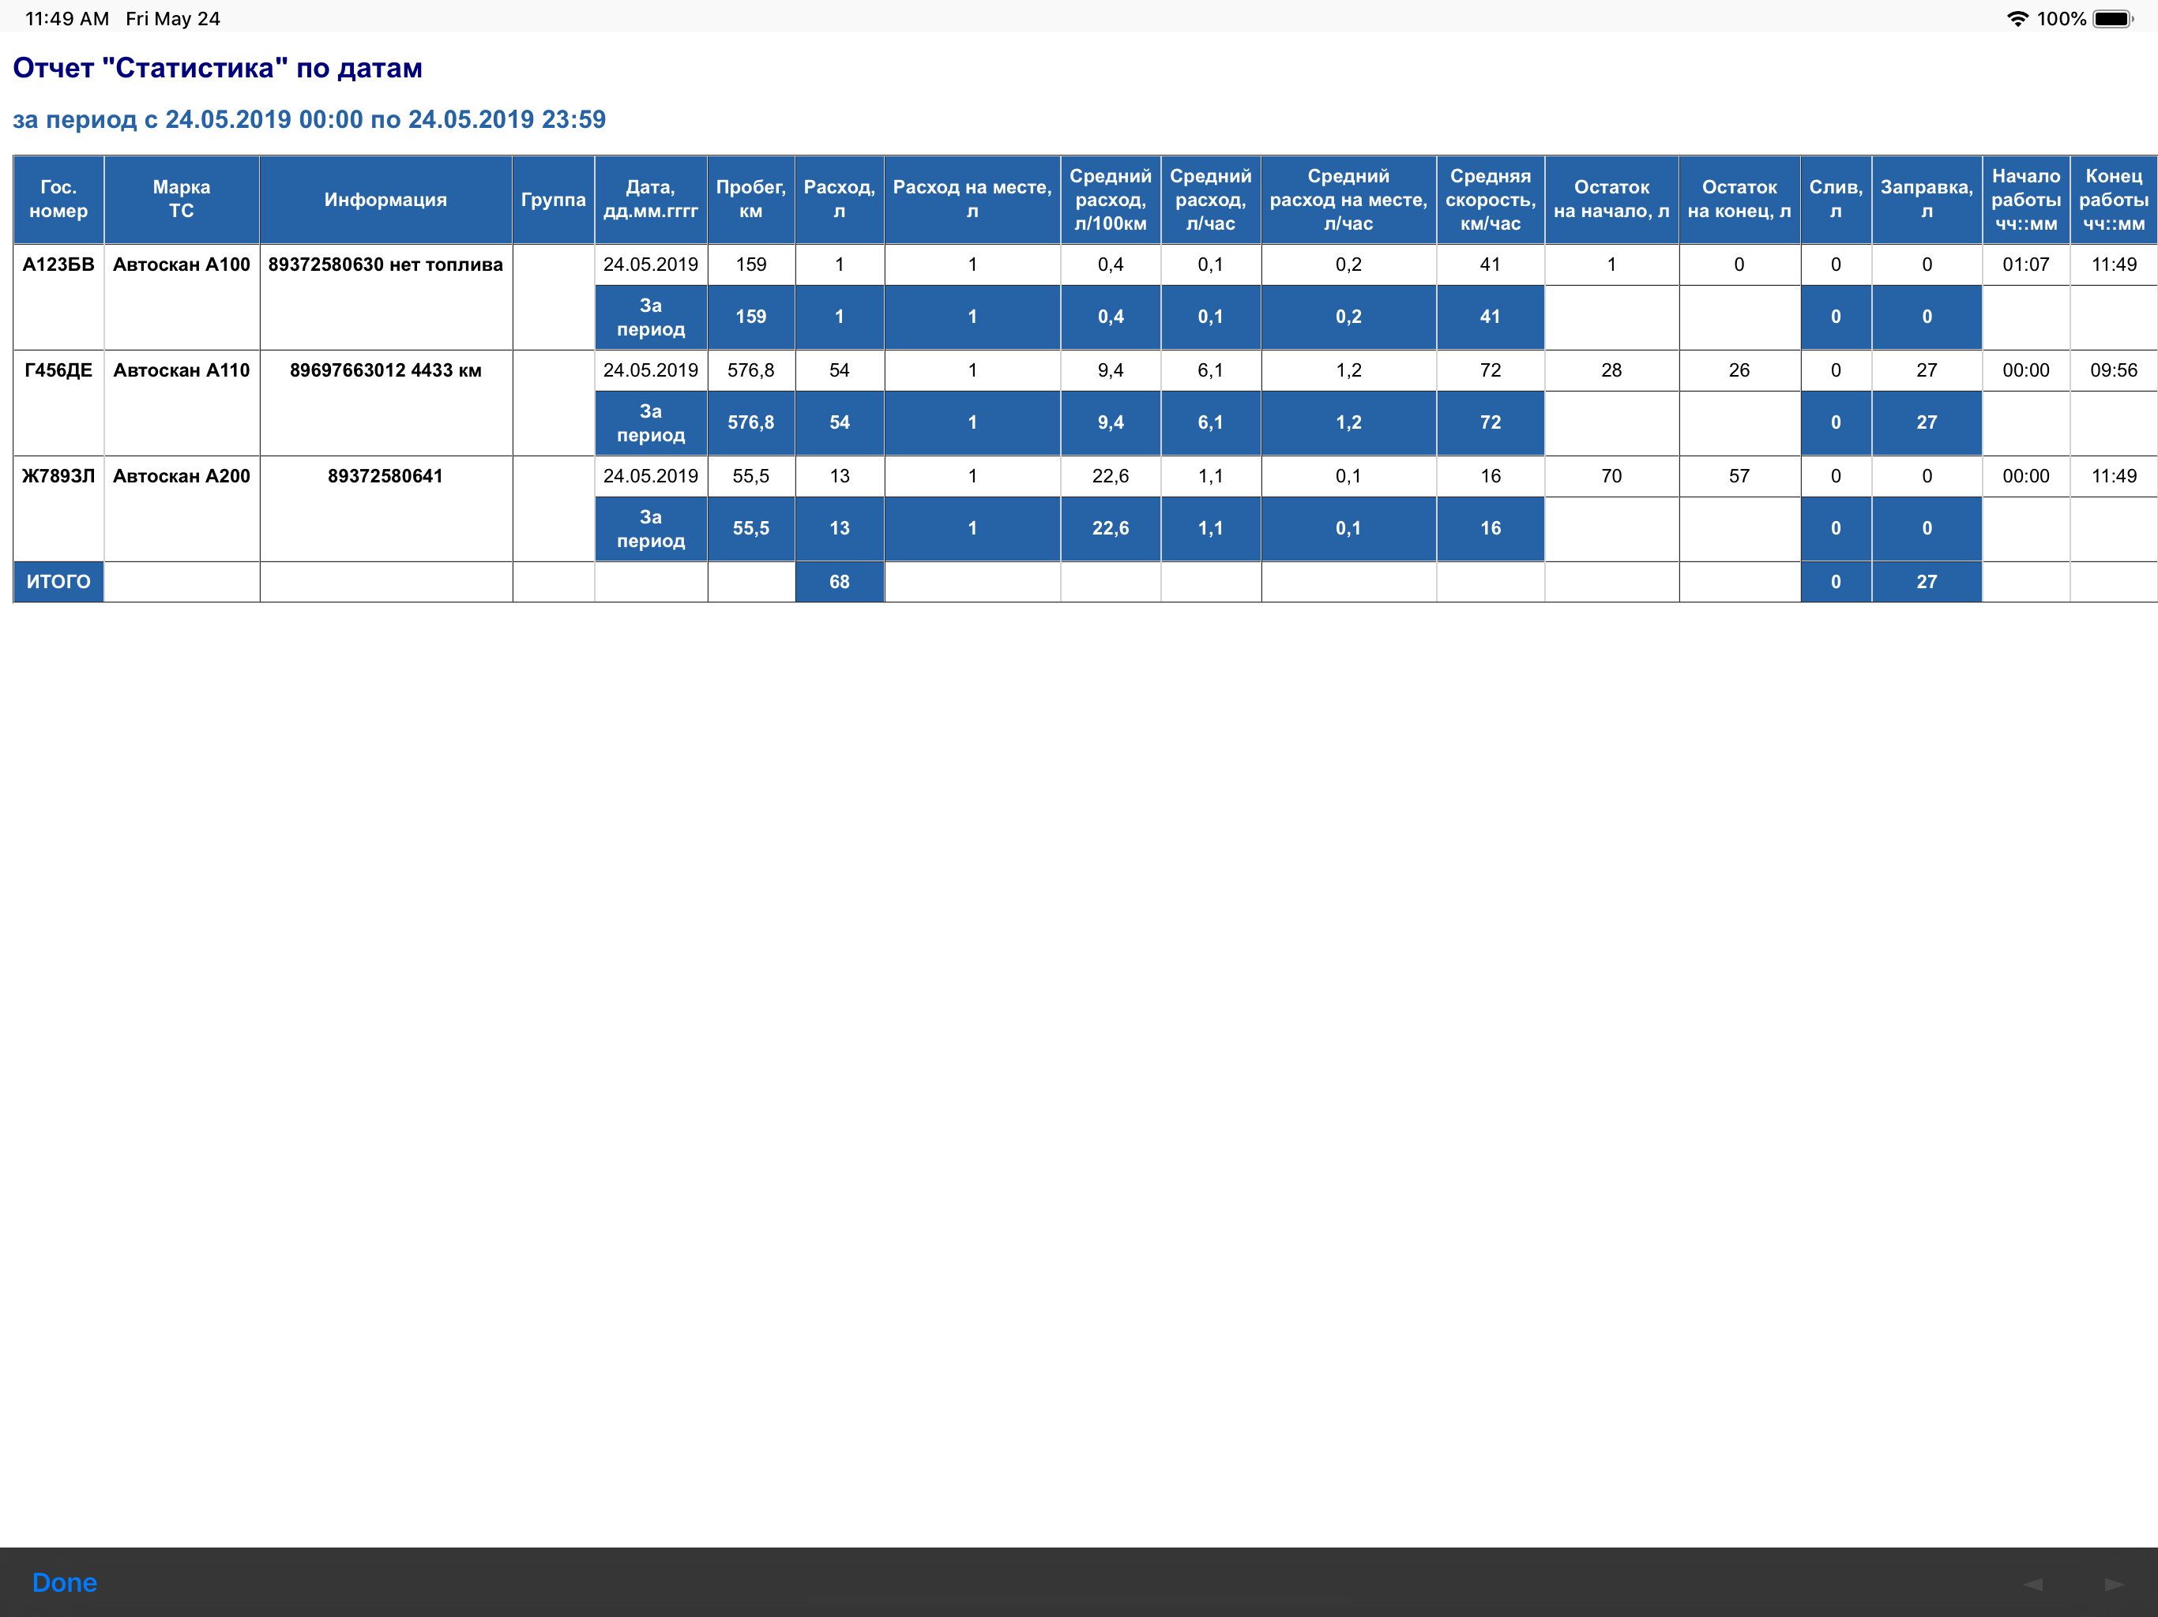Click the 'Гос. номер' column header
This screenshot has width=2158, height=1617.
point(58,199)
